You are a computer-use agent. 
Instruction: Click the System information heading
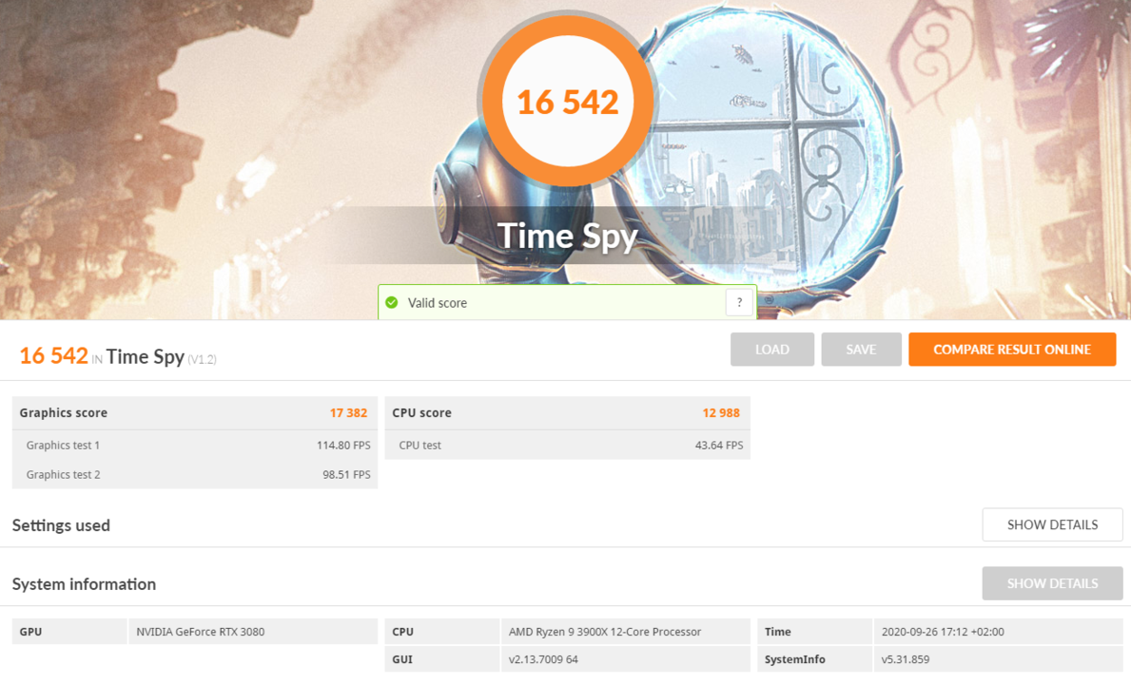84,584
